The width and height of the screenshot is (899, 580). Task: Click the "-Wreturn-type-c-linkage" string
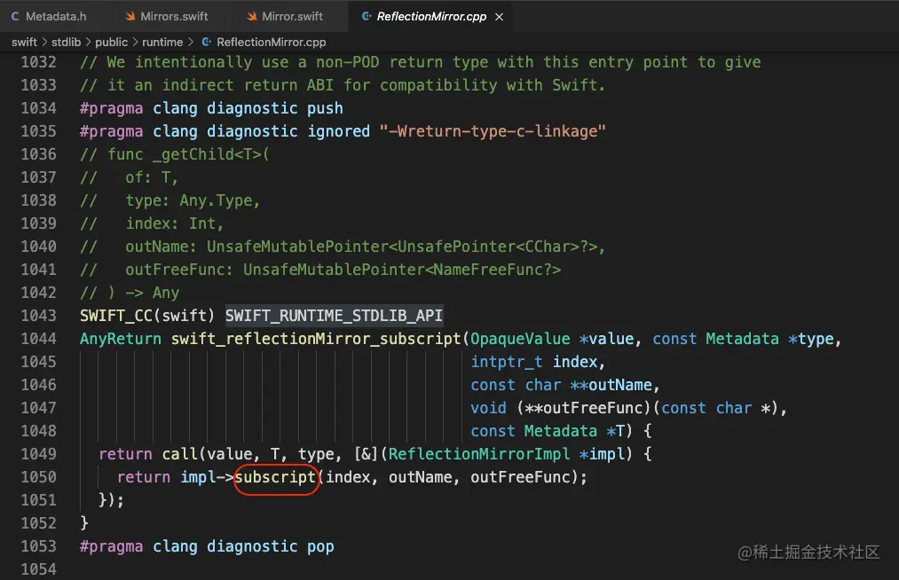(x=493, y=131)
